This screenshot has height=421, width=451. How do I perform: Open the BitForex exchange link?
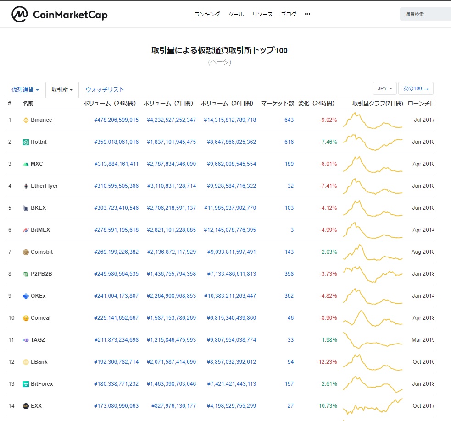(x=42, y=384)
